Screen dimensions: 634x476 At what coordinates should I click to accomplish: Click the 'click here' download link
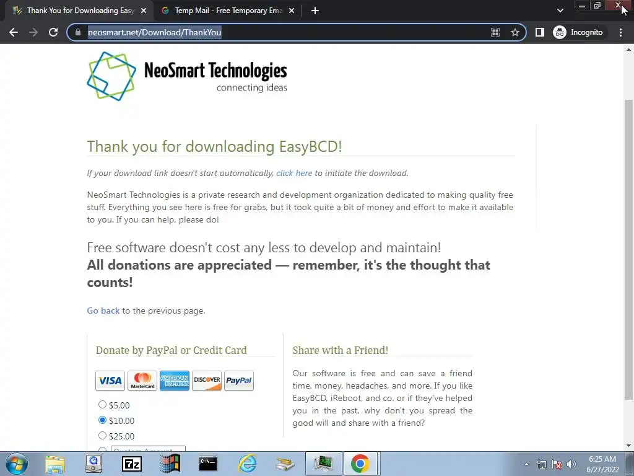coord(294,174)
